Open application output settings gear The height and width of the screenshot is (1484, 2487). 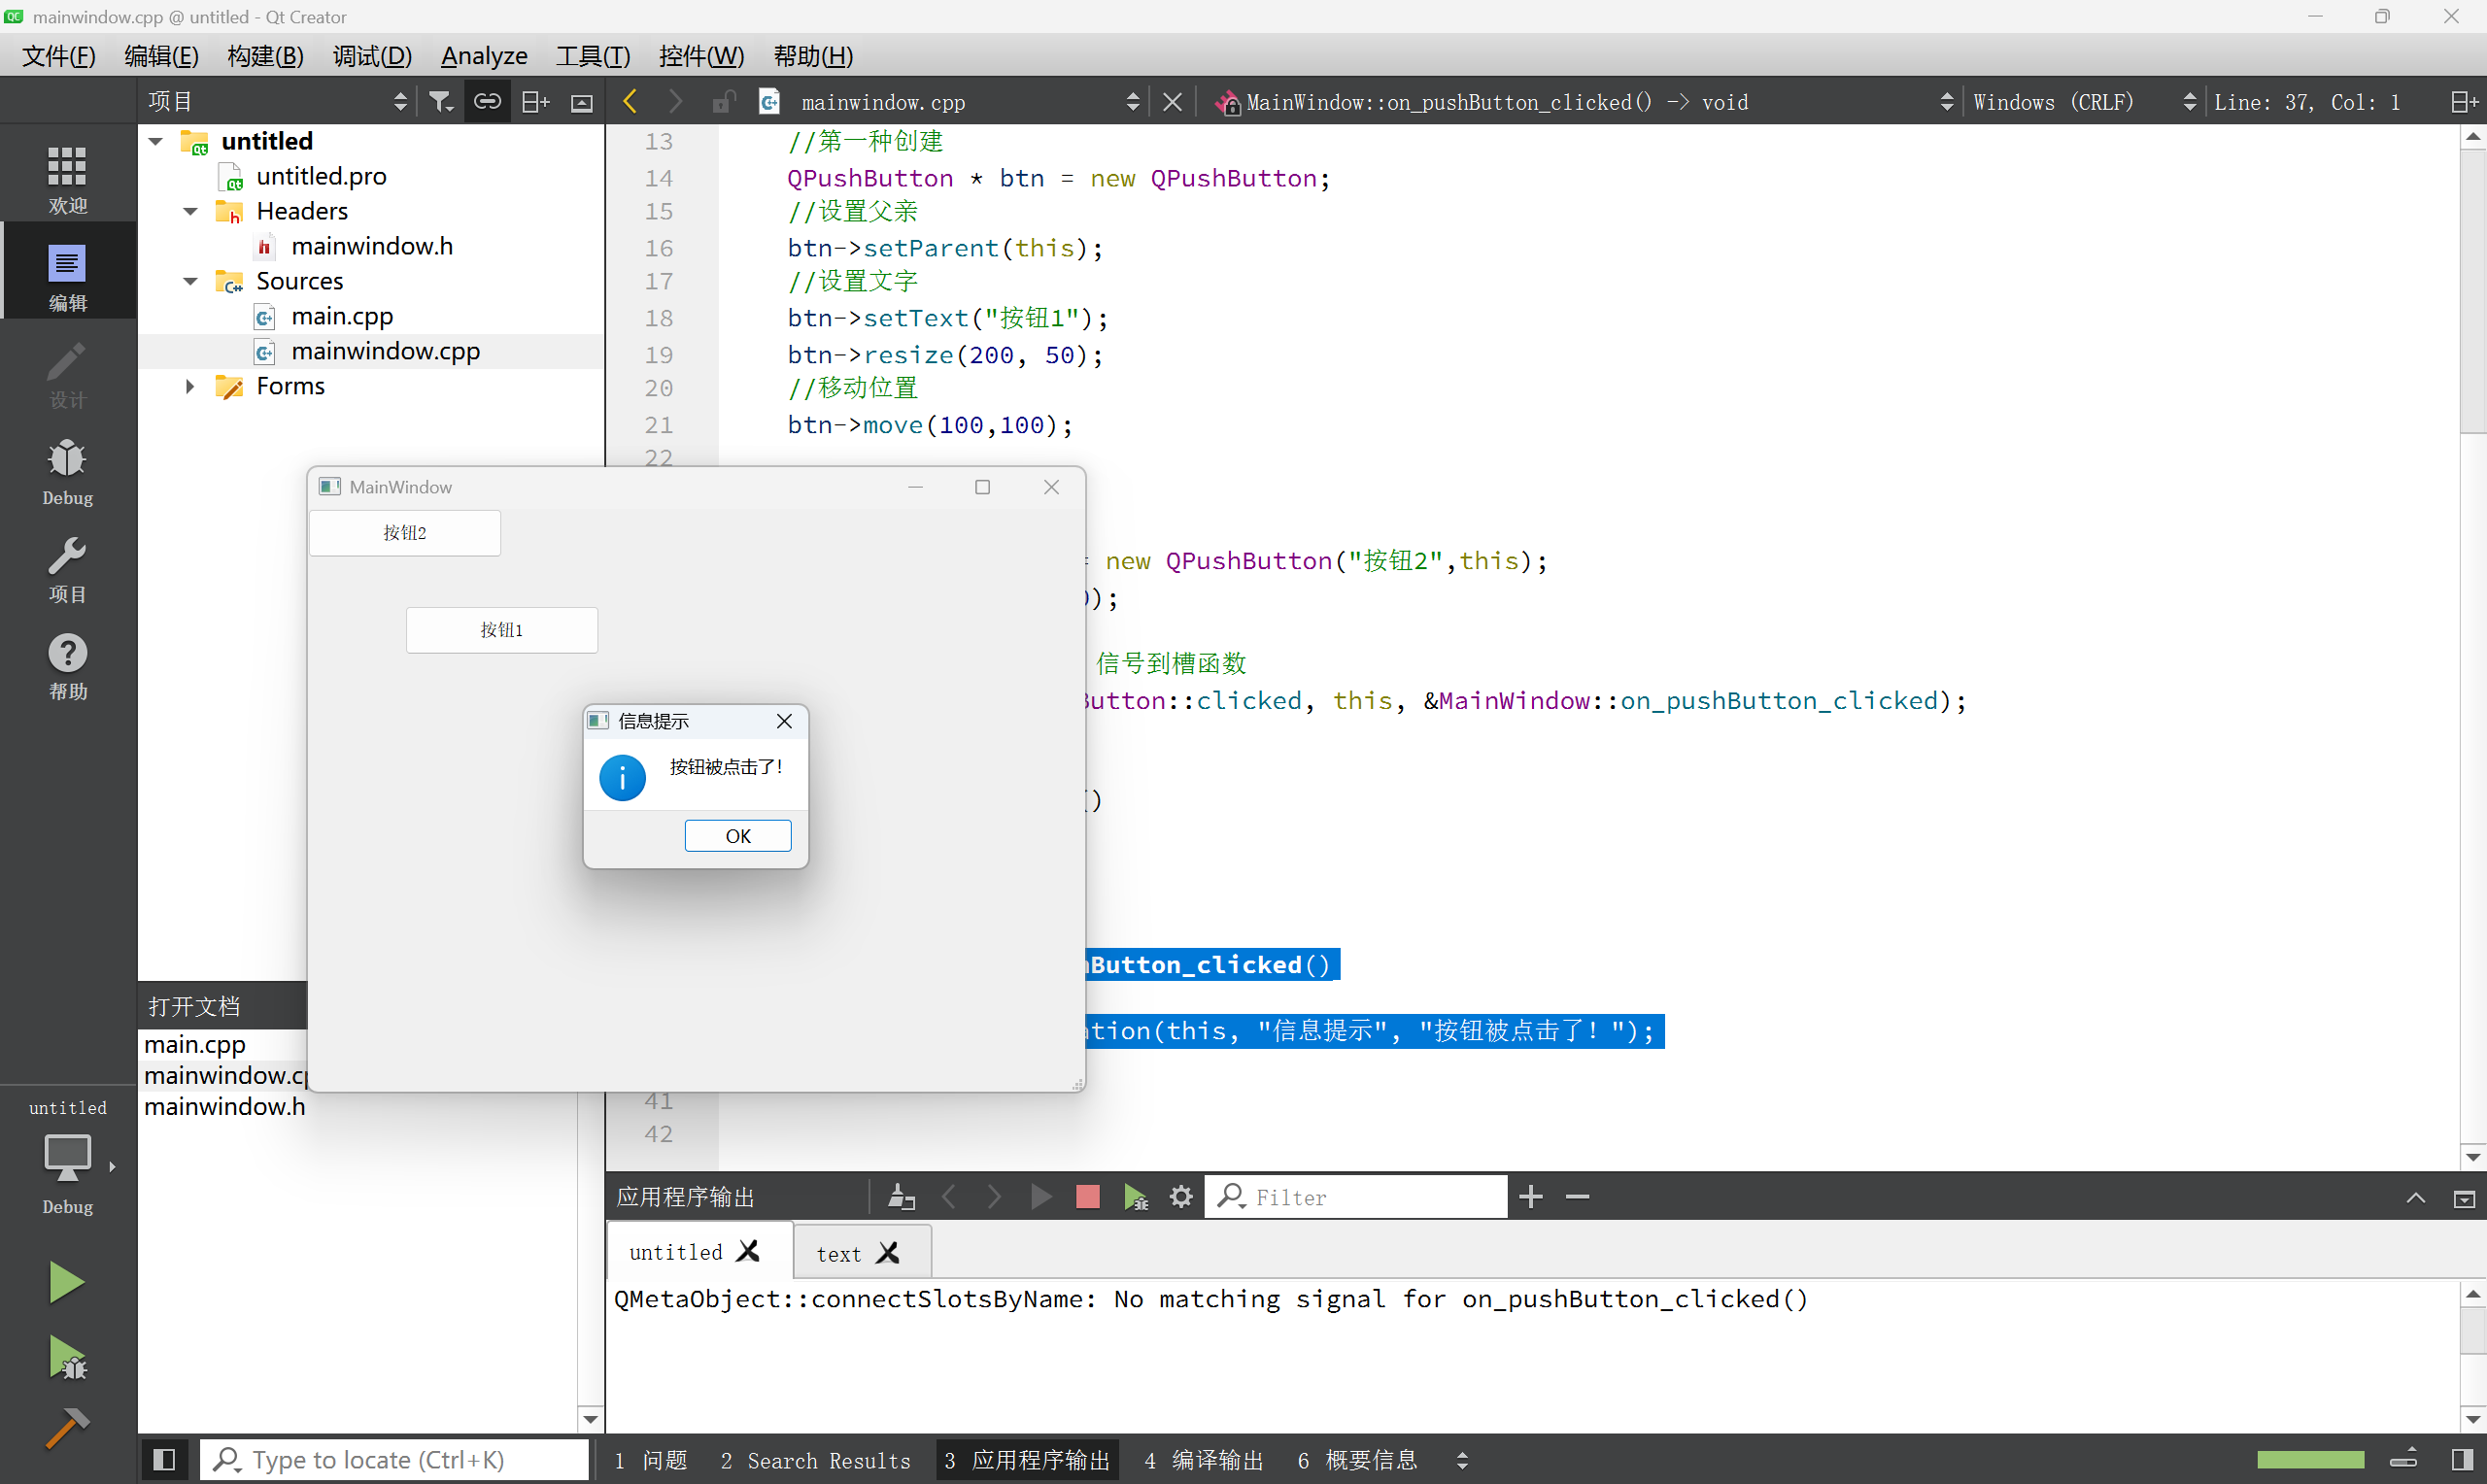click(x=1181, y=1197)
